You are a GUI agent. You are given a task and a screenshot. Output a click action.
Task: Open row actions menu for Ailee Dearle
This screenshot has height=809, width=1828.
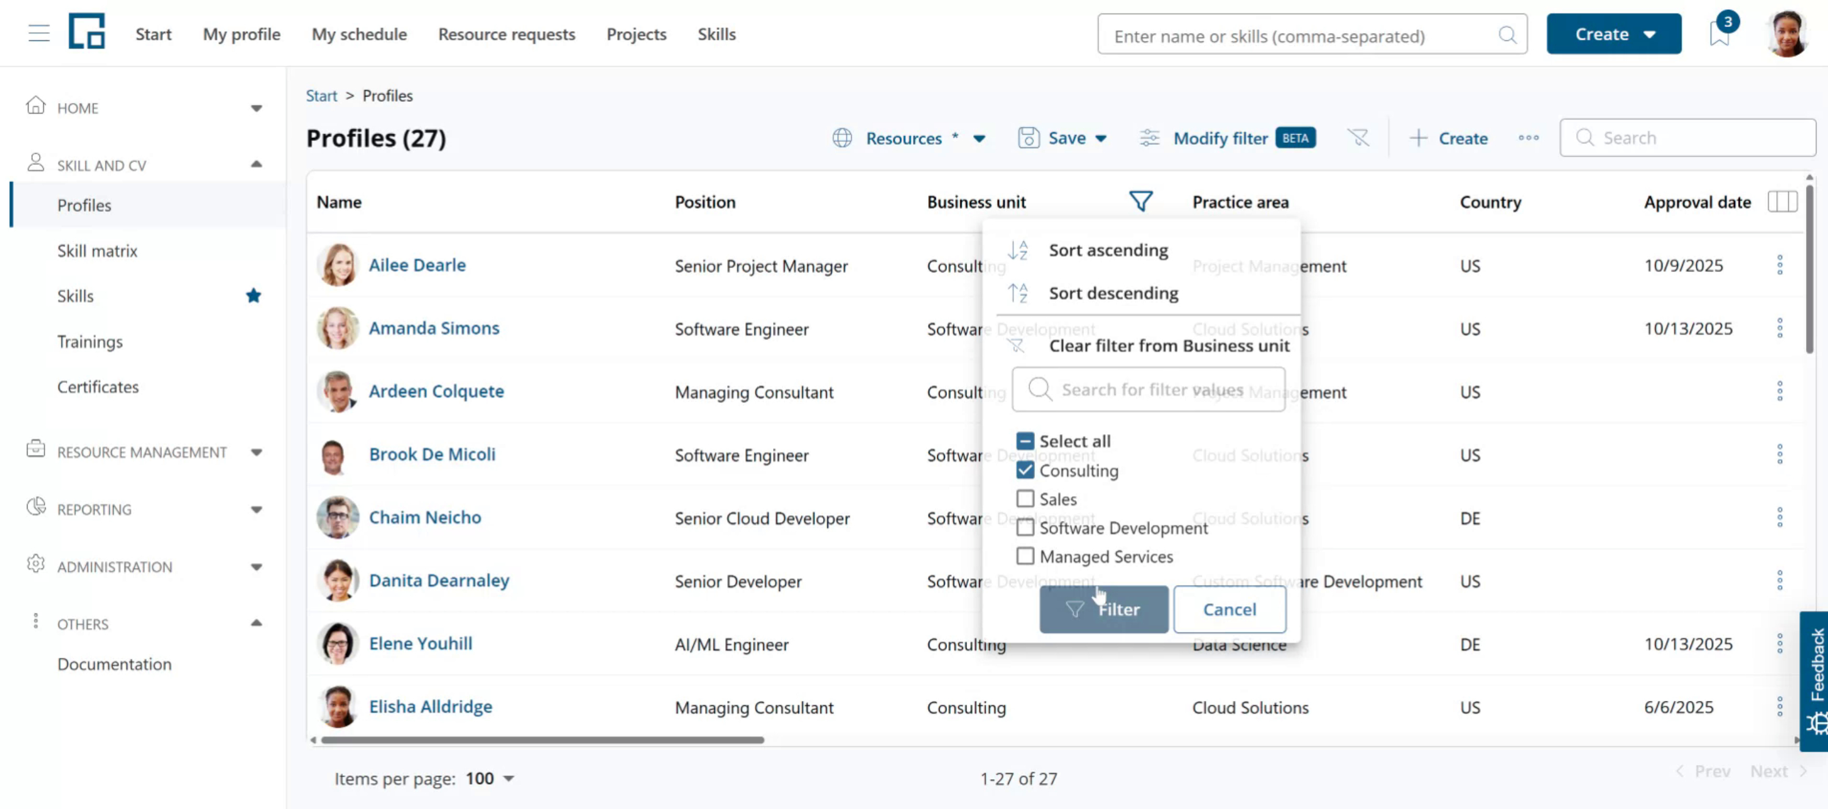point(1779,265)
